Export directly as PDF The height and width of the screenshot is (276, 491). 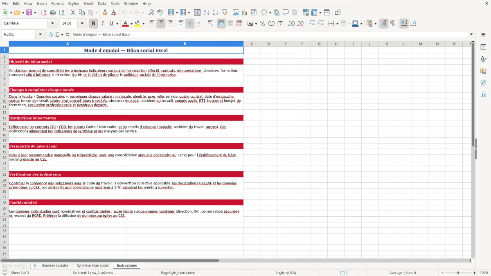43,13
